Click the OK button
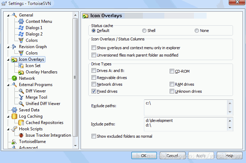 tap(144, 156)
